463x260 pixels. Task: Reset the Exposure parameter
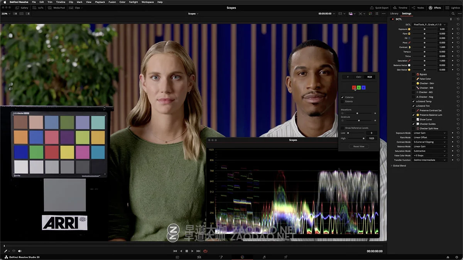click(458, 29)
